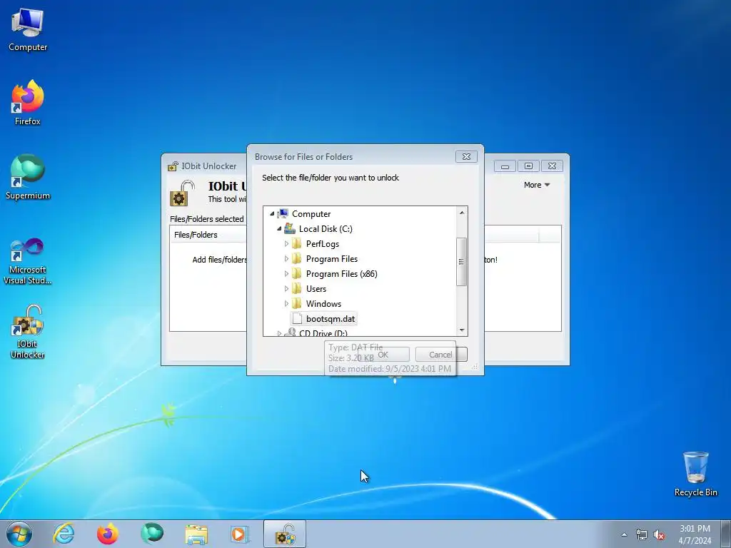The image size is (731, 548).
Task: Open the clock showing 3:01 PM
Action: (x=695, y=534)
